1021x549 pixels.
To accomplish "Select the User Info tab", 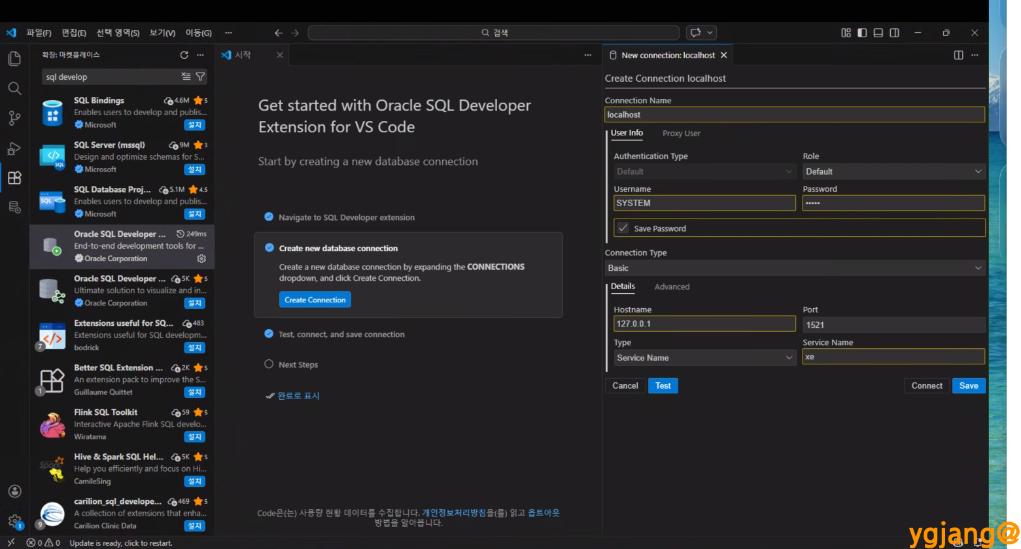I will click(x=627, y=133).
